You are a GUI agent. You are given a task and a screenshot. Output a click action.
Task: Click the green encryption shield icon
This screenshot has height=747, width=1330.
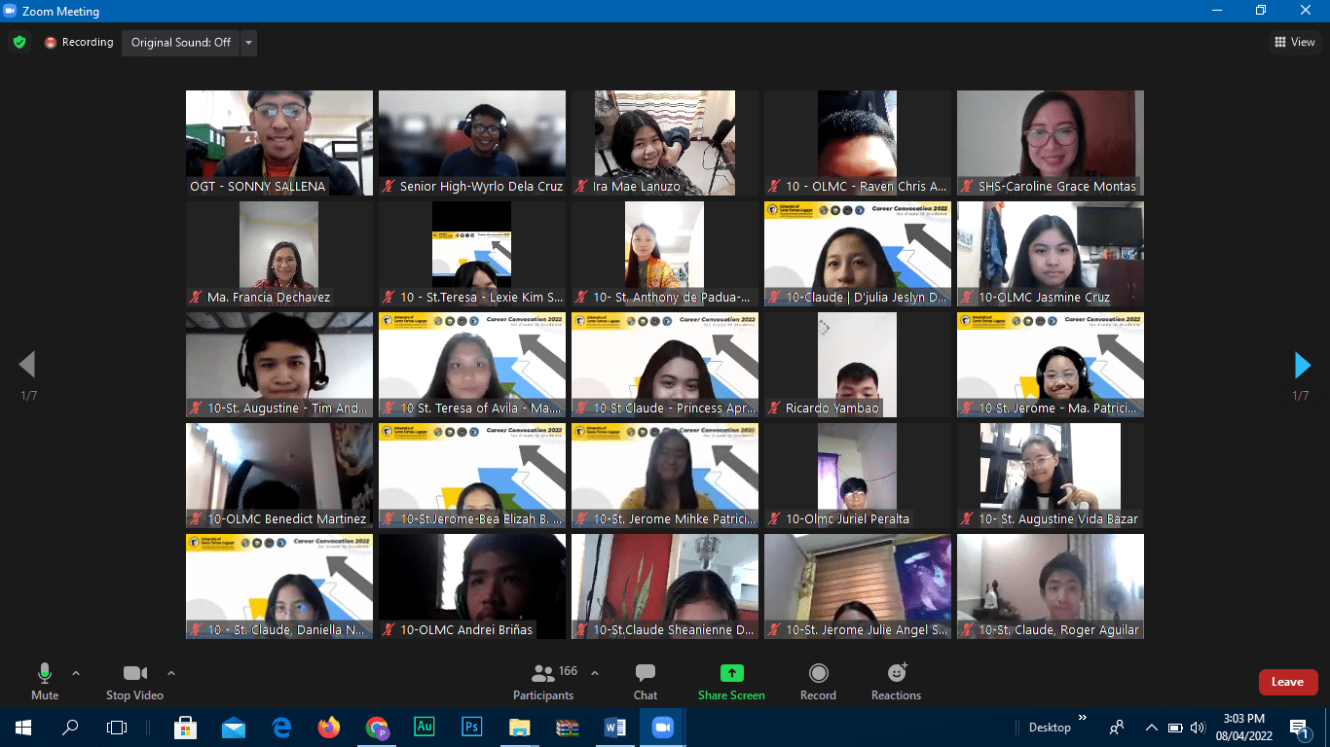coord(18,42)
